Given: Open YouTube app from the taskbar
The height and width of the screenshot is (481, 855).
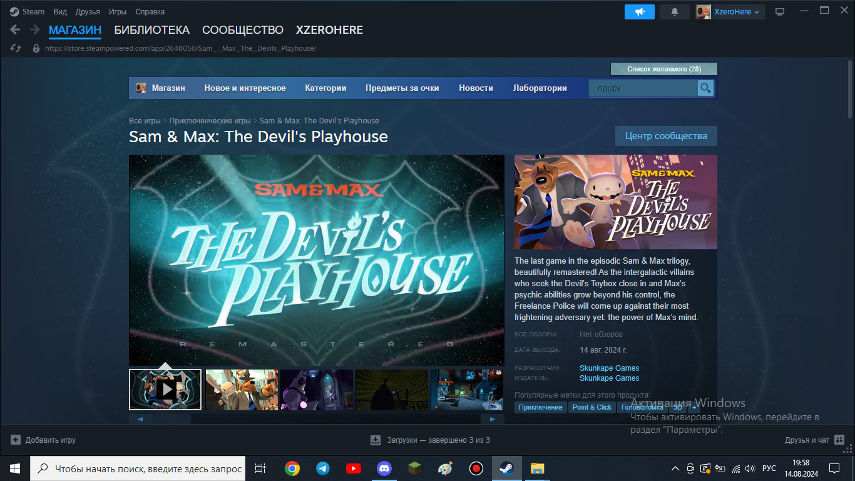Looking at the screenshot, I should click(354, 468).
